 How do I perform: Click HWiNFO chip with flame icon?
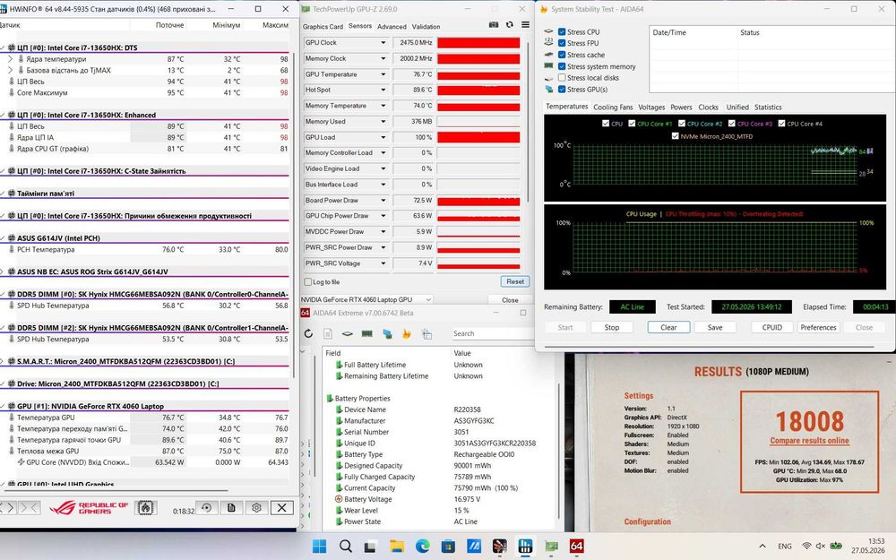click(x=146, y=507)
